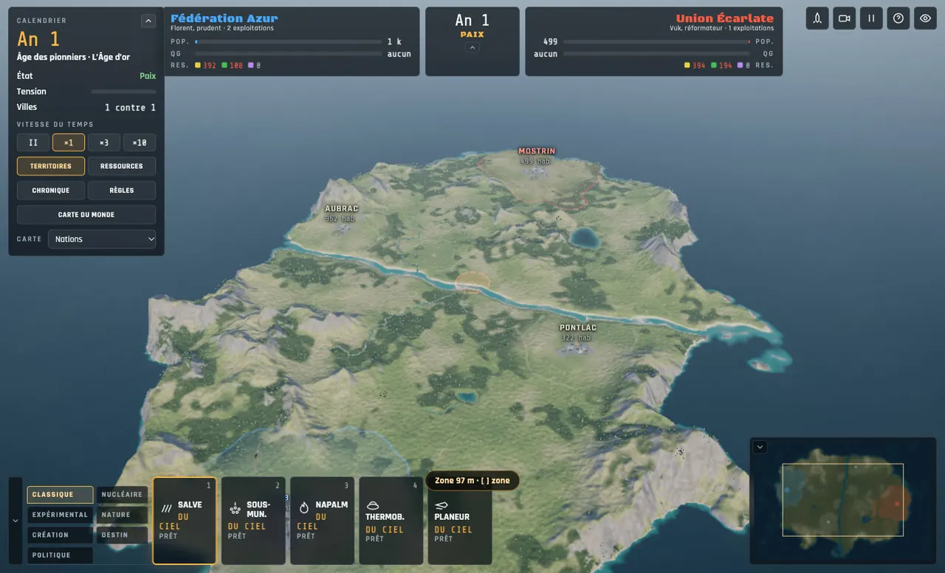Pick the Thermob. weapon card
Screen dimensions: 945x573
[391, 521]
